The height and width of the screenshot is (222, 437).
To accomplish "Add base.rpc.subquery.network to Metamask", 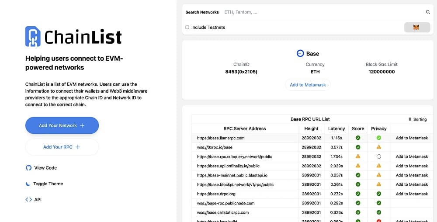I will pyautogui.click(x=412, y=156).
